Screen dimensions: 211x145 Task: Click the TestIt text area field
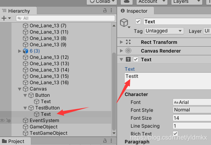pos(168,81)
